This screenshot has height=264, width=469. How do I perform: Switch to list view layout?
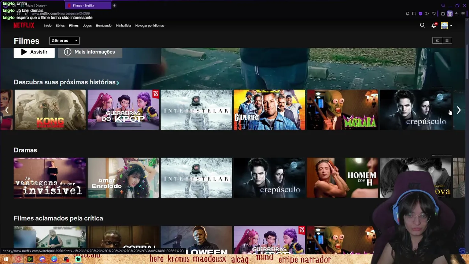pyautogui.click(x=437, y=41)
